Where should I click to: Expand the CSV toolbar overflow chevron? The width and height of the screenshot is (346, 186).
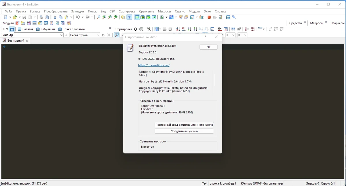coord(110,28)
